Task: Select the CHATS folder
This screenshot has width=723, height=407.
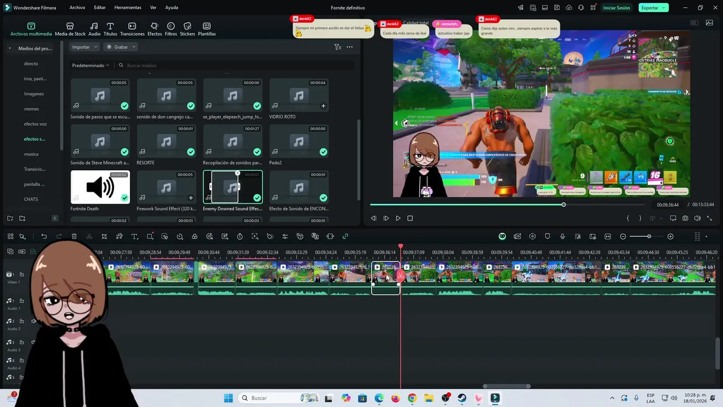Action: (x=31, y=200)
